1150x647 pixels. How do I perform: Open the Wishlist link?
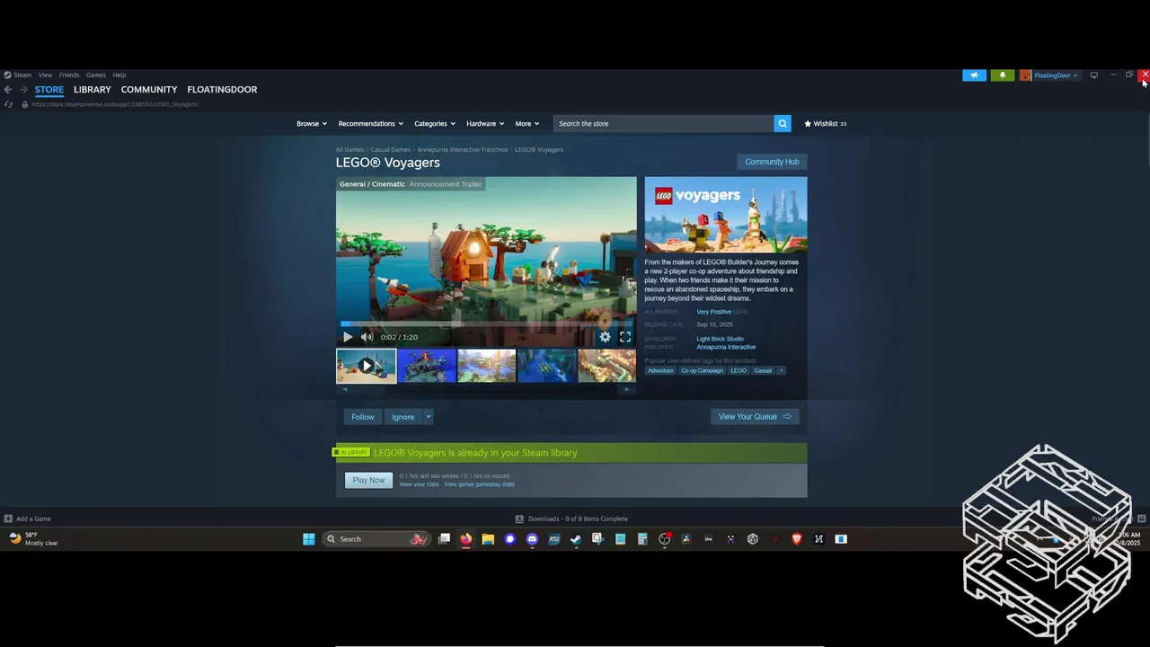point(825,123)
